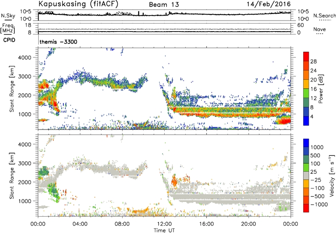The width and height of the screenshot is (336, 233).
Task: Click the blue segment of power colorbar
Action: pos(306,121)
